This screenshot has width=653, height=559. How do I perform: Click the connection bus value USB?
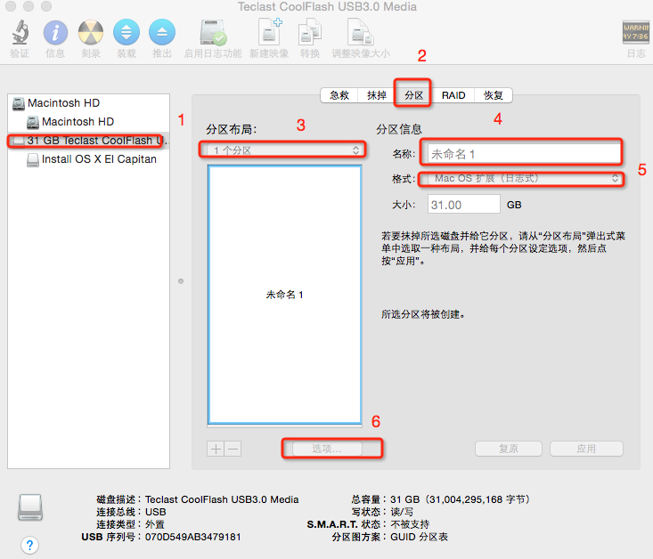(x=155, y=512)
